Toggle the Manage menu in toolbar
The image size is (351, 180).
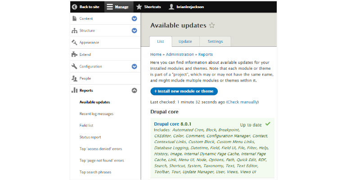click(x=118, y=7)
